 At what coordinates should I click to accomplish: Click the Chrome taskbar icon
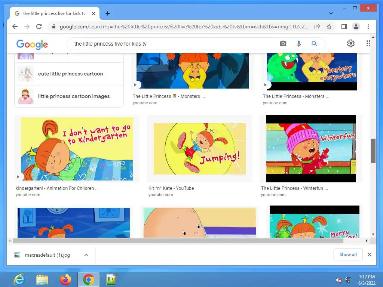click(x=88, y=280)
